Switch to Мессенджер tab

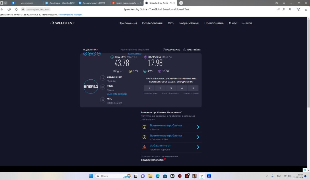pyautogui.click(x=27, y=3)
